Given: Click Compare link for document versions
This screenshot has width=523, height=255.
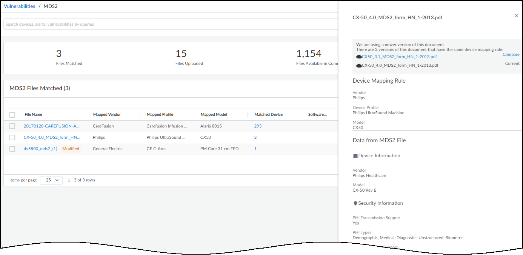Looking at the screenshot, I should pyautogui.click(x=511, y=55).
